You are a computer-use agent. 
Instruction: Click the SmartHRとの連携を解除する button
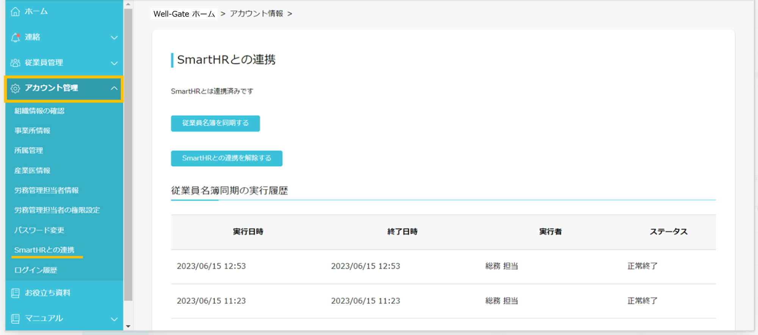(227, 158)
